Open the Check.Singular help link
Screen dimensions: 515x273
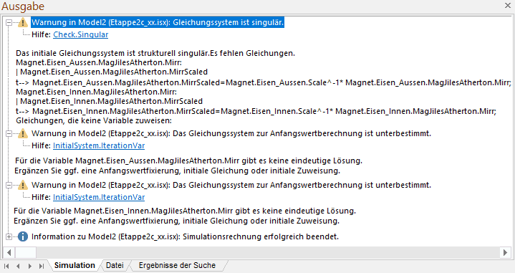coord(81,34)
